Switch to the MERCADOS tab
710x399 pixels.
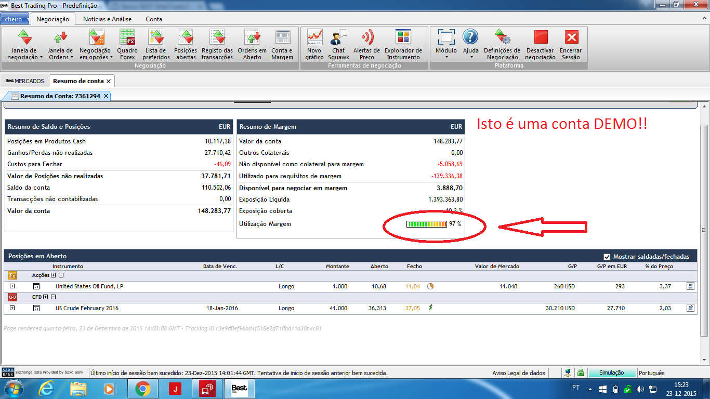coord(24,81)
